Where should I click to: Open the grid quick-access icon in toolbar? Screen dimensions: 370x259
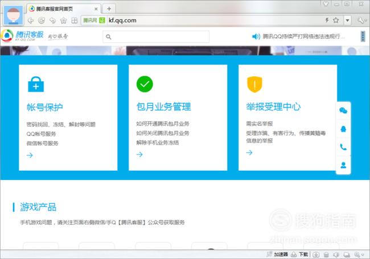(75, 20)
